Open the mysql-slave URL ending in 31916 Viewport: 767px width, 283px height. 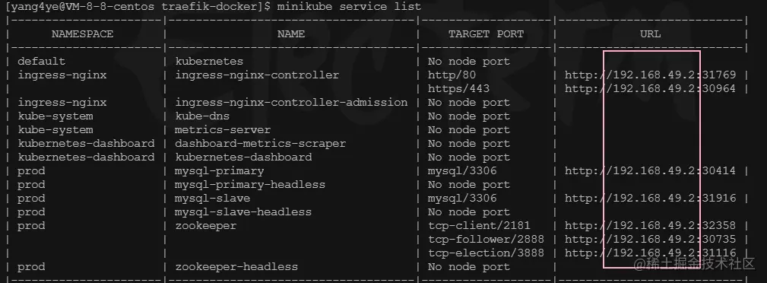(650, 199)
